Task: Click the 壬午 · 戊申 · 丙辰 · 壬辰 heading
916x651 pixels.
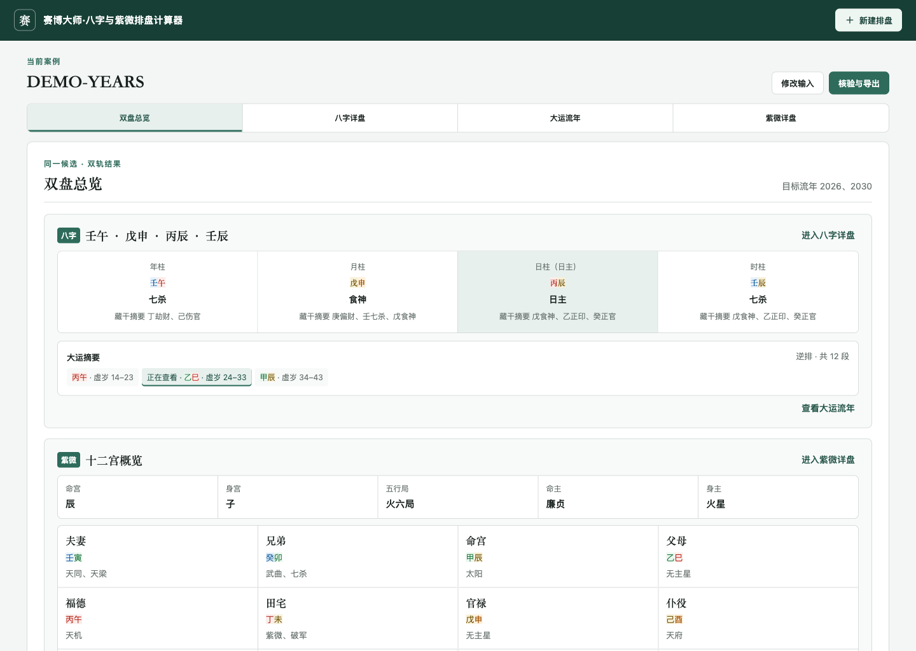Action: 157,236
